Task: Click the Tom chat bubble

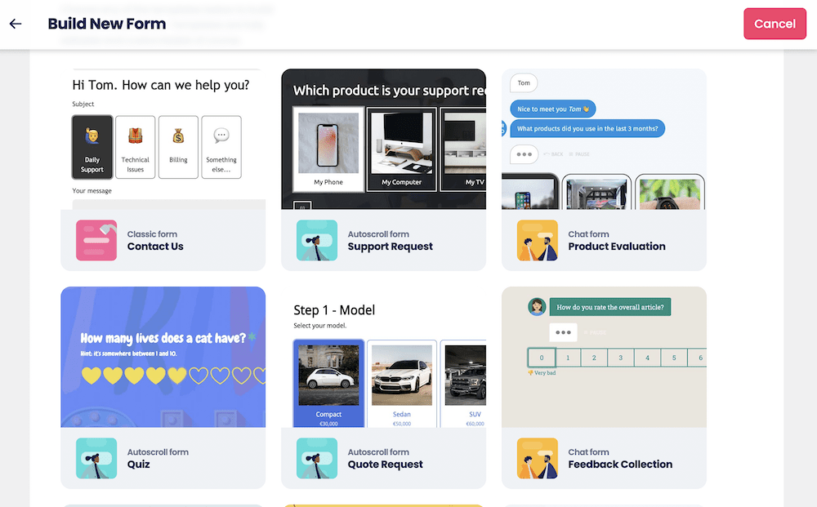Action: click(x=524, y=82)
